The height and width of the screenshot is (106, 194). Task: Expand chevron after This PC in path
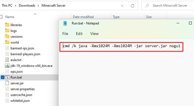[16, 6]
